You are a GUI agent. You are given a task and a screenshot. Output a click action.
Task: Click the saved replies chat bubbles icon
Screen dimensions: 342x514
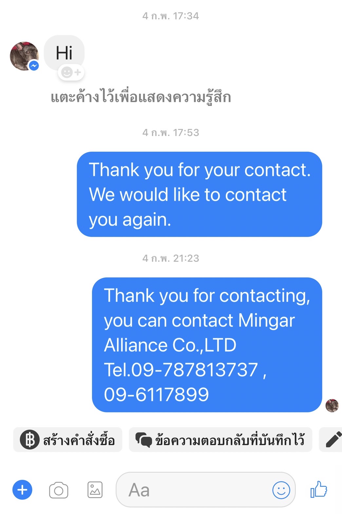pyautogui.click(x=143, y=440)
